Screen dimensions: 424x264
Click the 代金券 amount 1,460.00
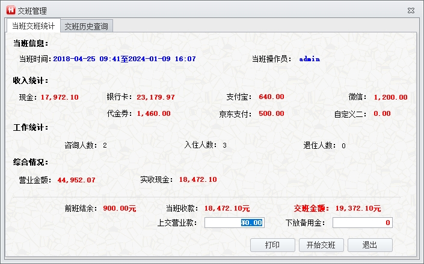pos(153,113)
